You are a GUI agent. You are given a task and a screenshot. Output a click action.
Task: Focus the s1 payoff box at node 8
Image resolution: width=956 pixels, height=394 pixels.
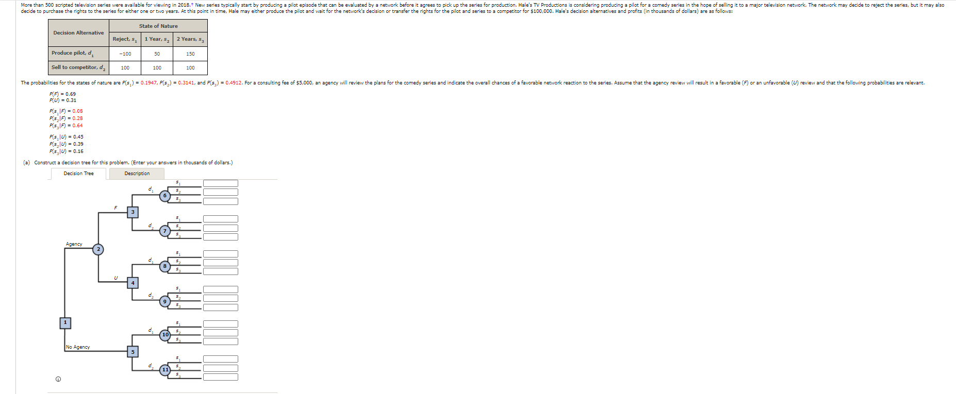[221, 254]
